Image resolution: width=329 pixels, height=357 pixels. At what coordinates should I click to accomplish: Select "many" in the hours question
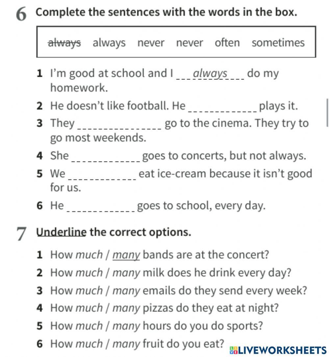pyautogui.click(x=126, y=326)
